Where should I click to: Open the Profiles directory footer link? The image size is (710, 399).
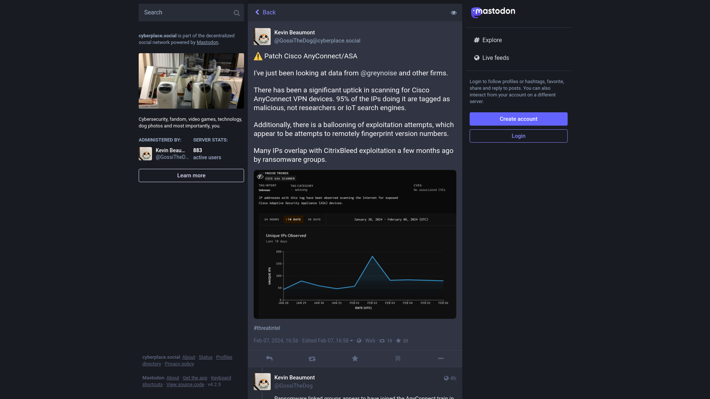187,361
